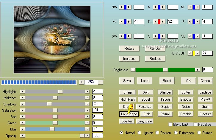Apply the Laplace preset
216x140 pixels.
coord(205,92)
